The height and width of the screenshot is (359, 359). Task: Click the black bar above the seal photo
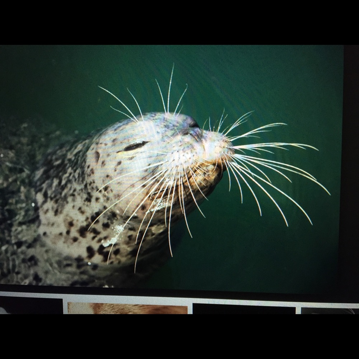tap(179, 22)
